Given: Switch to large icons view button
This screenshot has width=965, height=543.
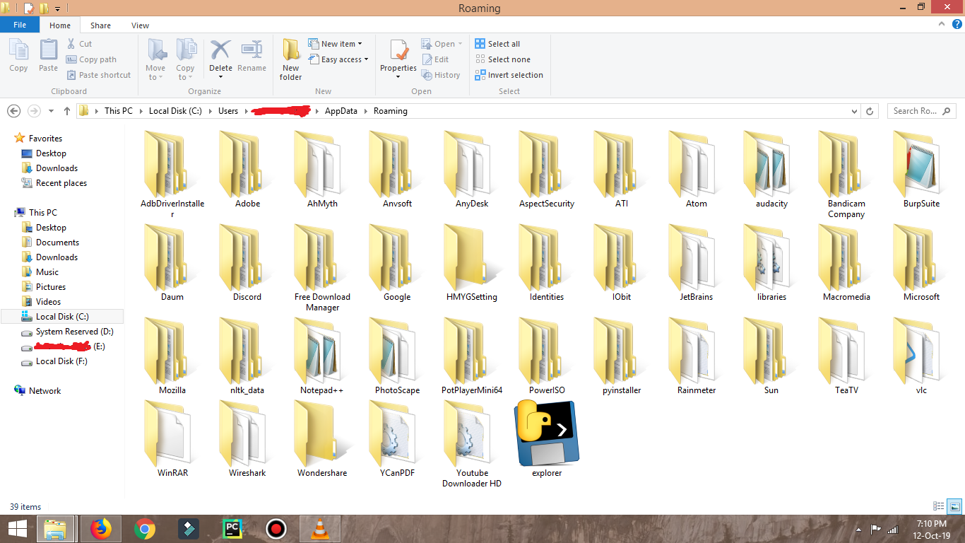Looking at the screenshot, I should (954, 506).
